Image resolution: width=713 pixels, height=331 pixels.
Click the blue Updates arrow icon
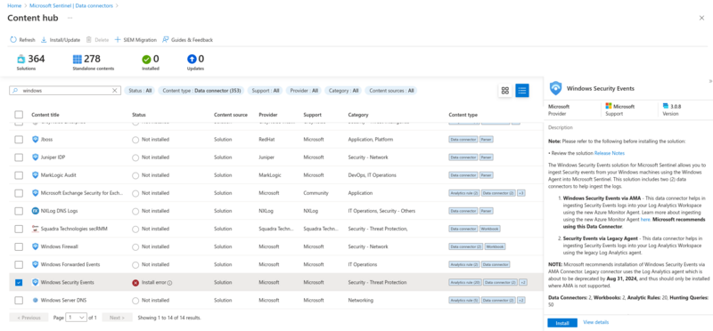(x=192, y=59)
